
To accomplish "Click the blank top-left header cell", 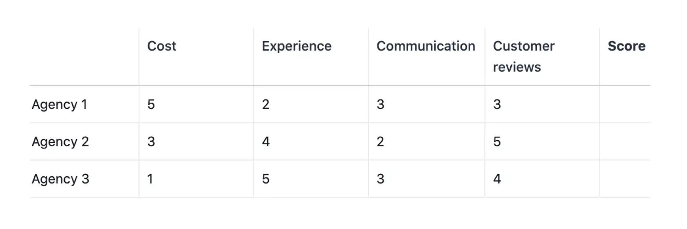I will tap(84, 56).
